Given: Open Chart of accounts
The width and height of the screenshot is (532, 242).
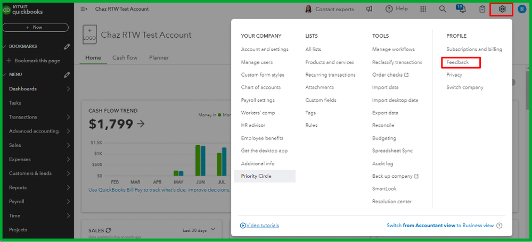Looking at the screenshot, I should [261, 87].
